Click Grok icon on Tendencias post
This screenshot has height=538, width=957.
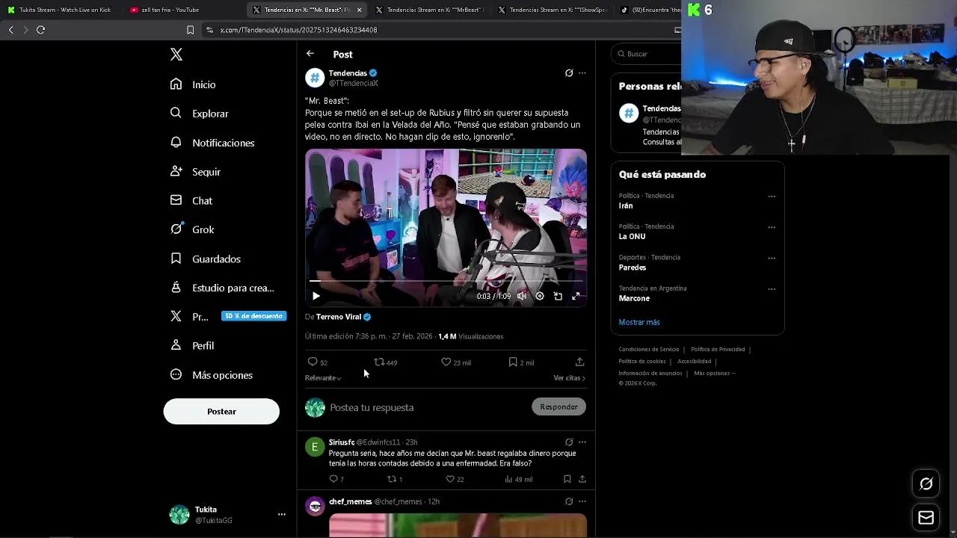(569, 73)
